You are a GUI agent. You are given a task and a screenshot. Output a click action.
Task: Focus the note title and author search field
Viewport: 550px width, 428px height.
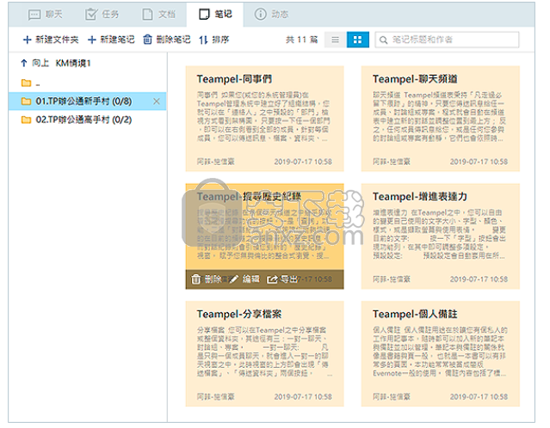(x=447, y=40)
